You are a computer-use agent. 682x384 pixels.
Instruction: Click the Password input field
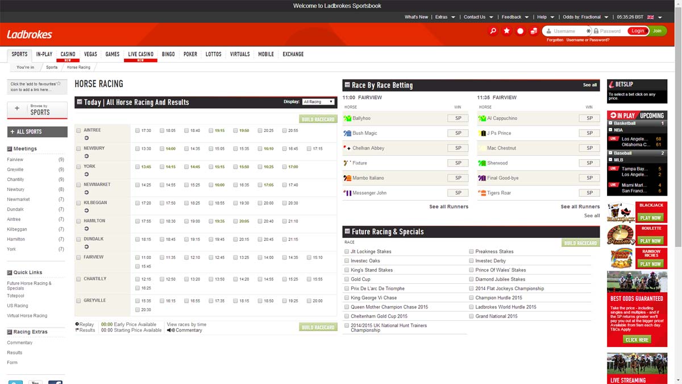tap(609, 31)
